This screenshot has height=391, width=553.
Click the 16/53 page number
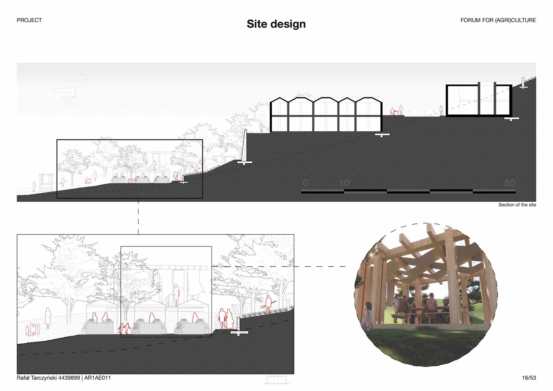(x=529, y=378)
